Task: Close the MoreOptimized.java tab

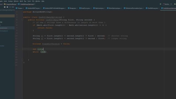Action: pos(121,8)
